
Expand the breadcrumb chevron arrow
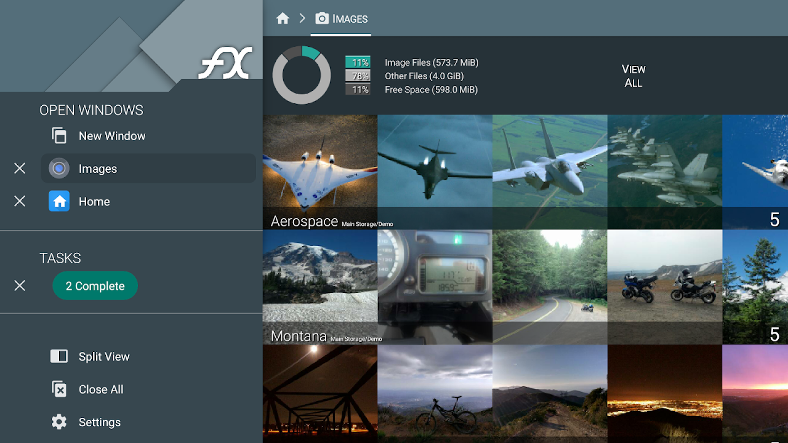[302, 18]
